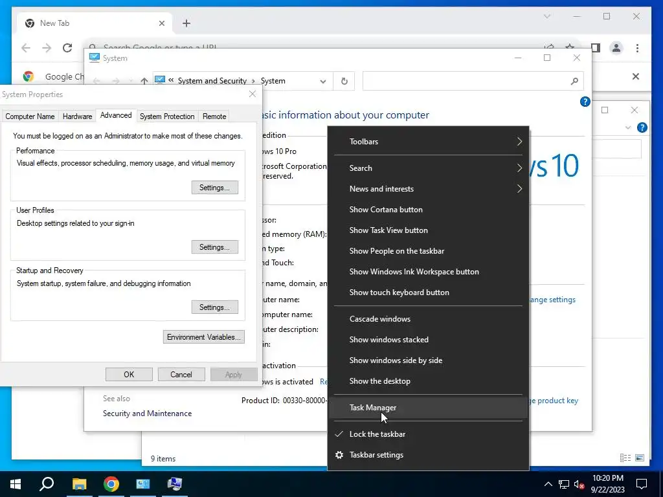This screenshot has width=663, height=497.
Task: Refresh the System window address bar
Action: pos(344,81)
